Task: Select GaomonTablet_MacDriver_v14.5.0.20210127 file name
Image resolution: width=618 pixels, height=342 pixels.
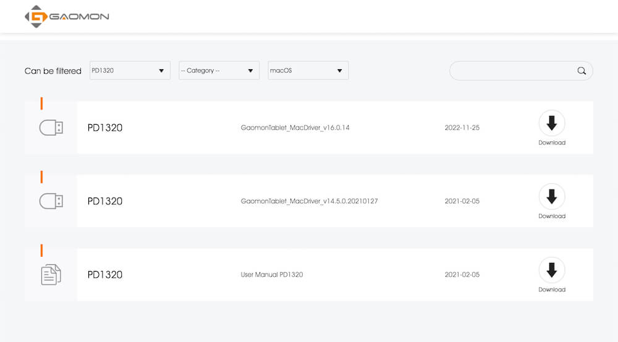Action: [310, 201]
